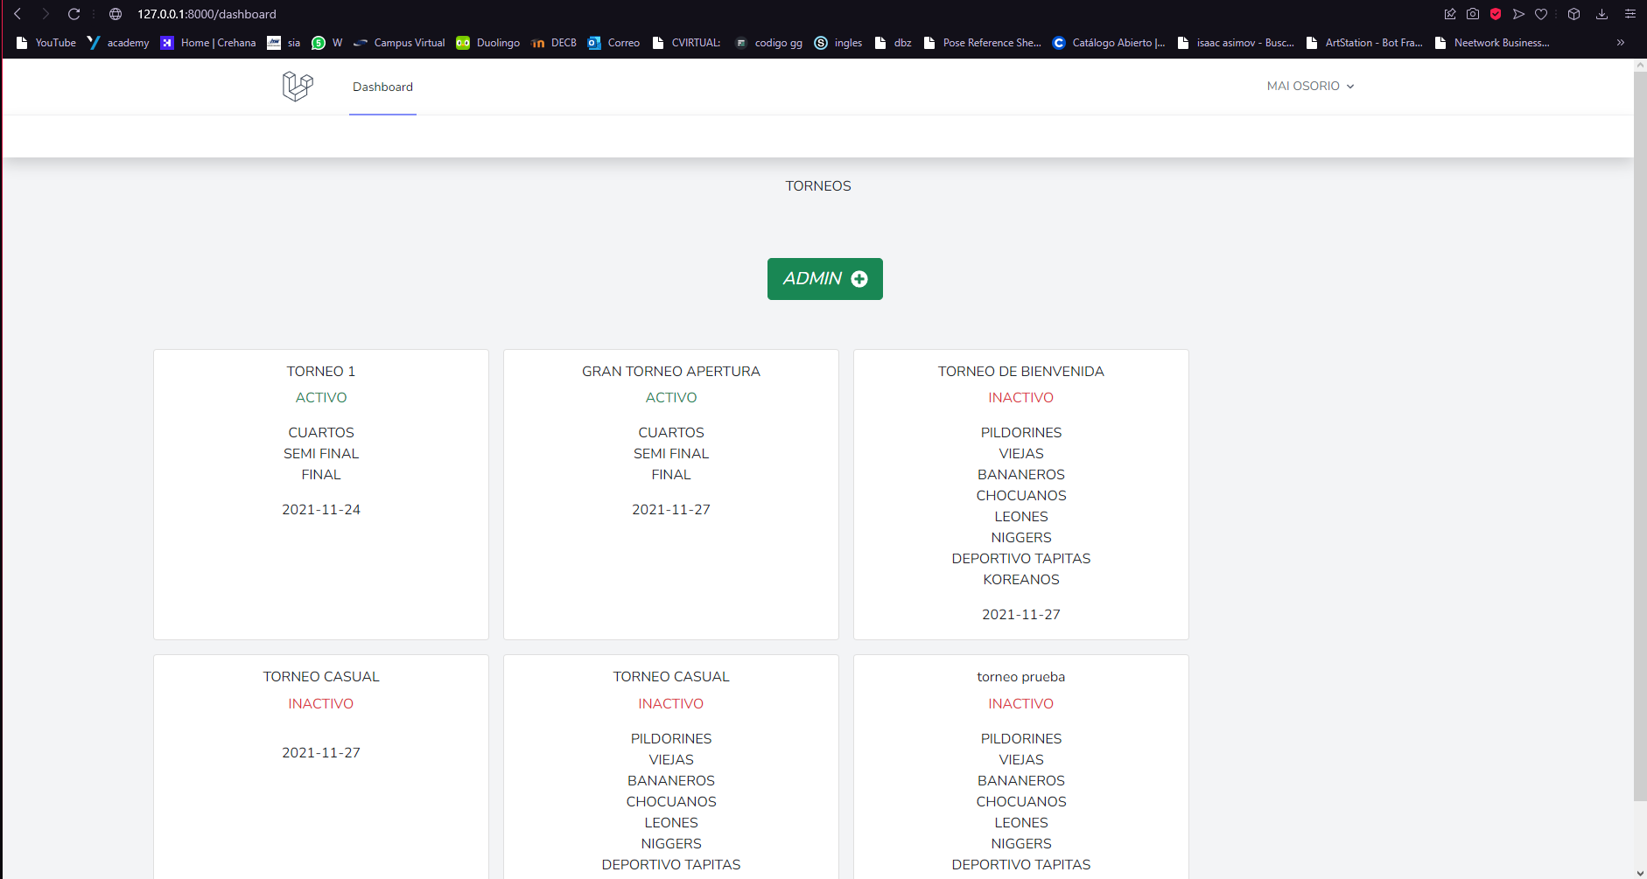Switch to the Dashboard tab

(382, 86)
